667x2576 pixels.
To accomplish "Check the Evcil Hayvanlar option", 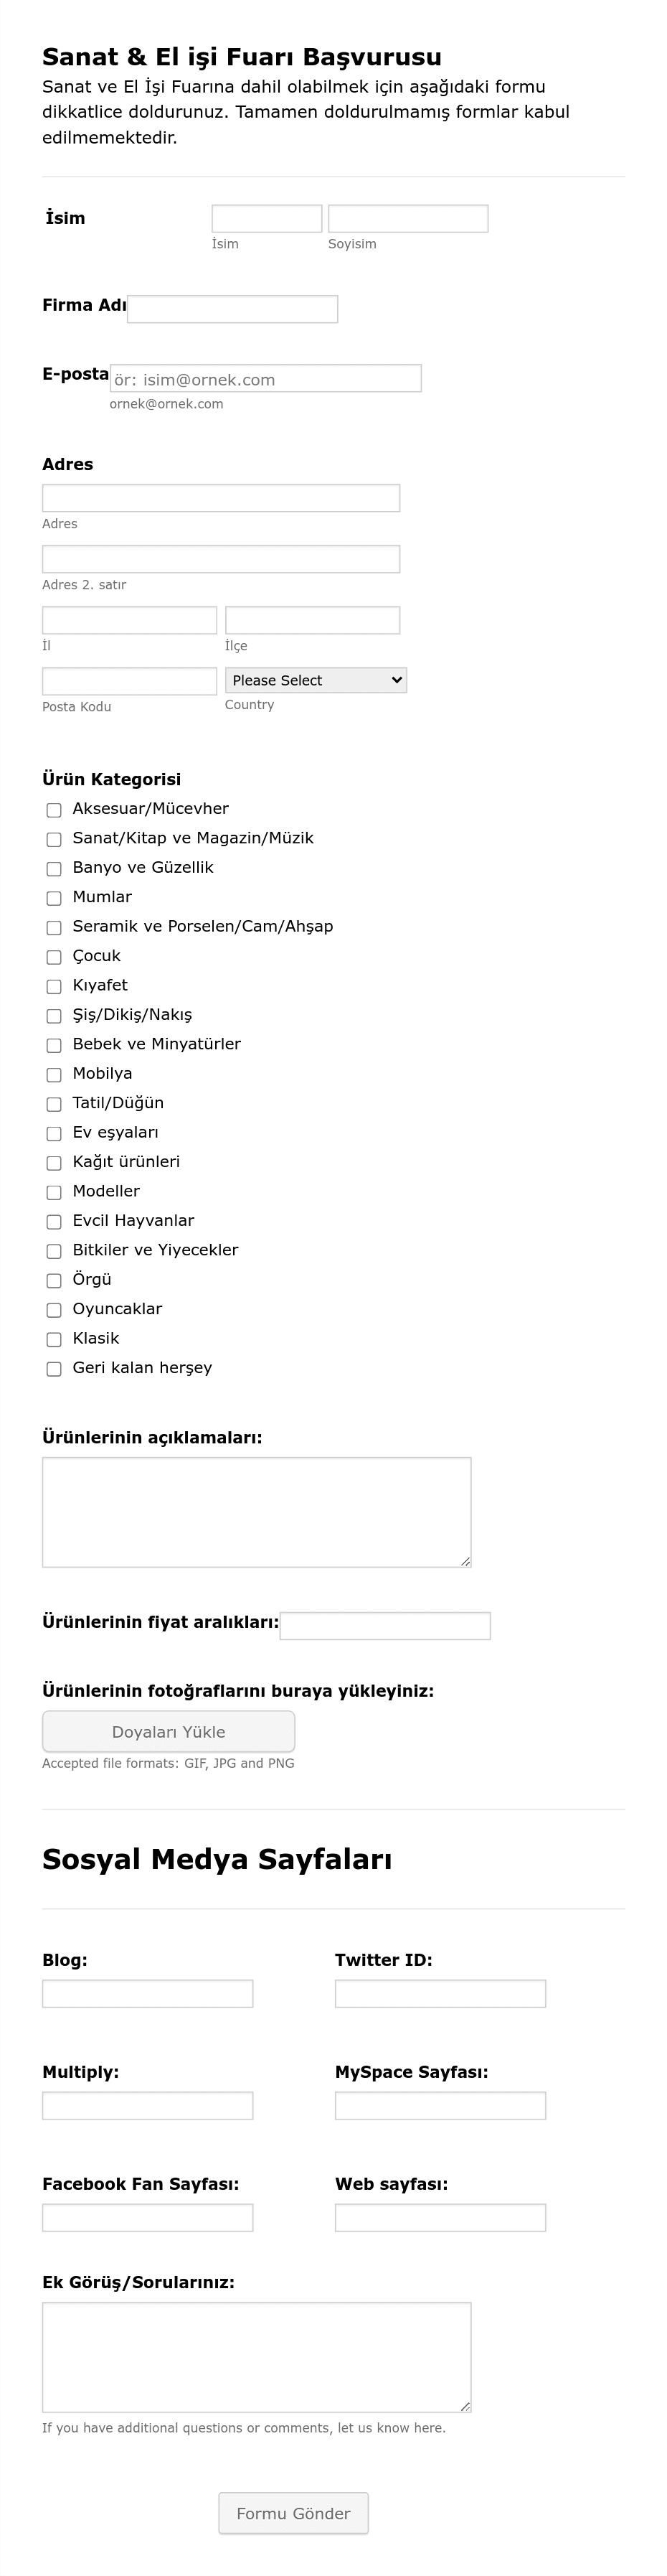I will click(54, 1222).
